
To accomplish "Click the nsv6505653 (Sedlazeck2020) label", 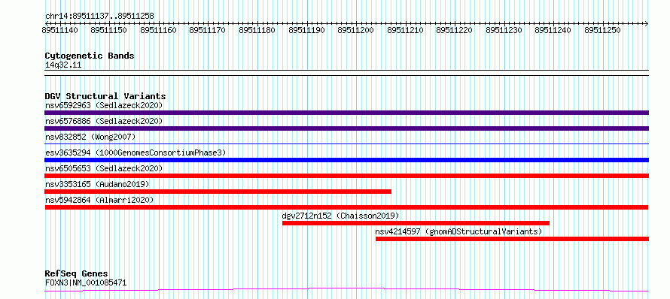I will pos(104,168).
